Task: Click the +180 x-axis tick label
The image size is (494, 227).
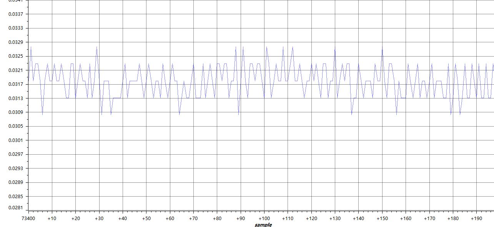Action: coord(453,218)
